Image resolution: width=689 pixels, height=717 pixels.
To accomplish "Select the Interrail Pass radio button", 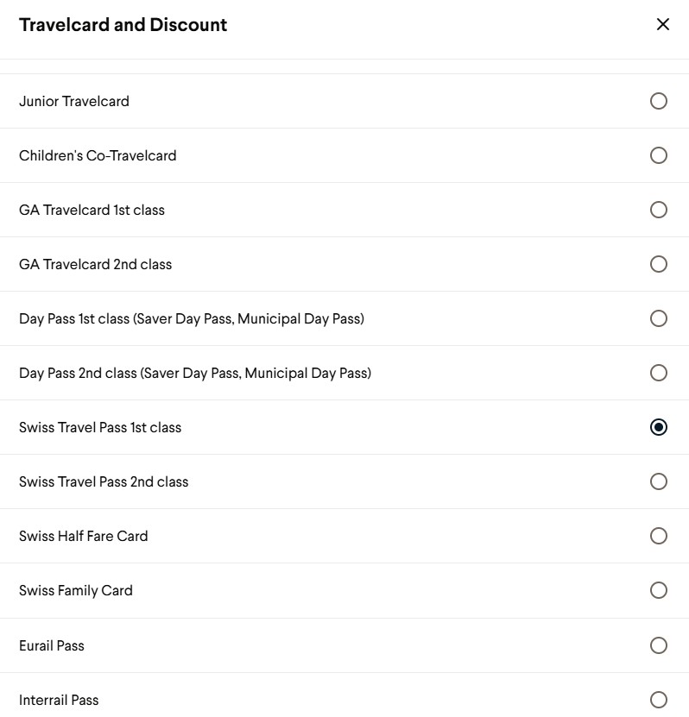I will pos(658,700).
